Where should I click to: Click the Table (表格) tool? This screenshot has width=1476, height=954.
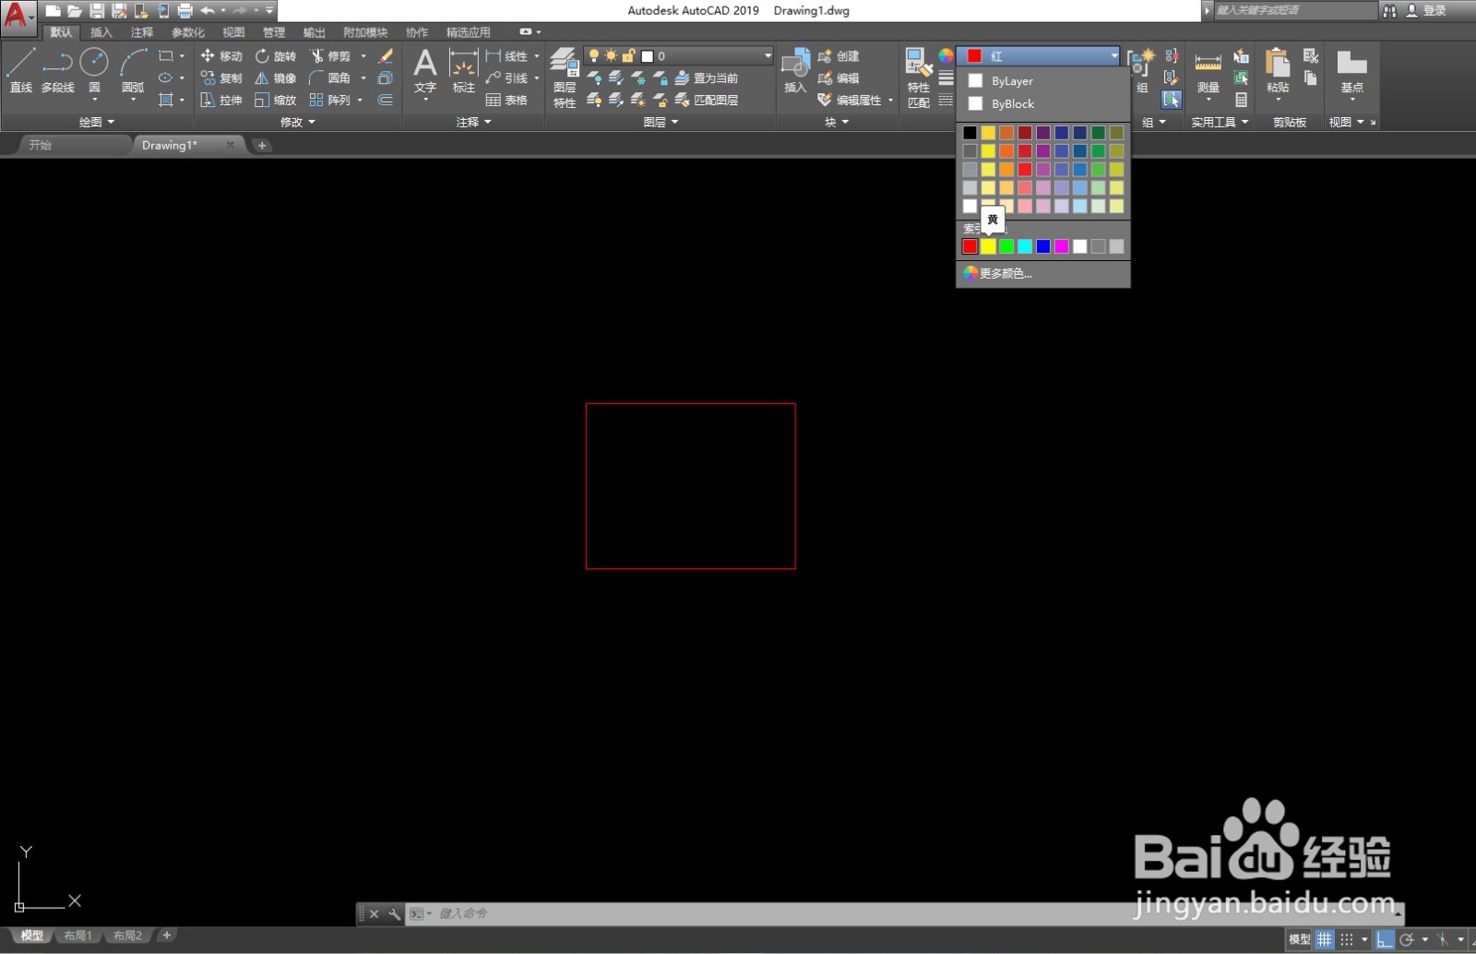pyautogui.click(x=506, y=100)
